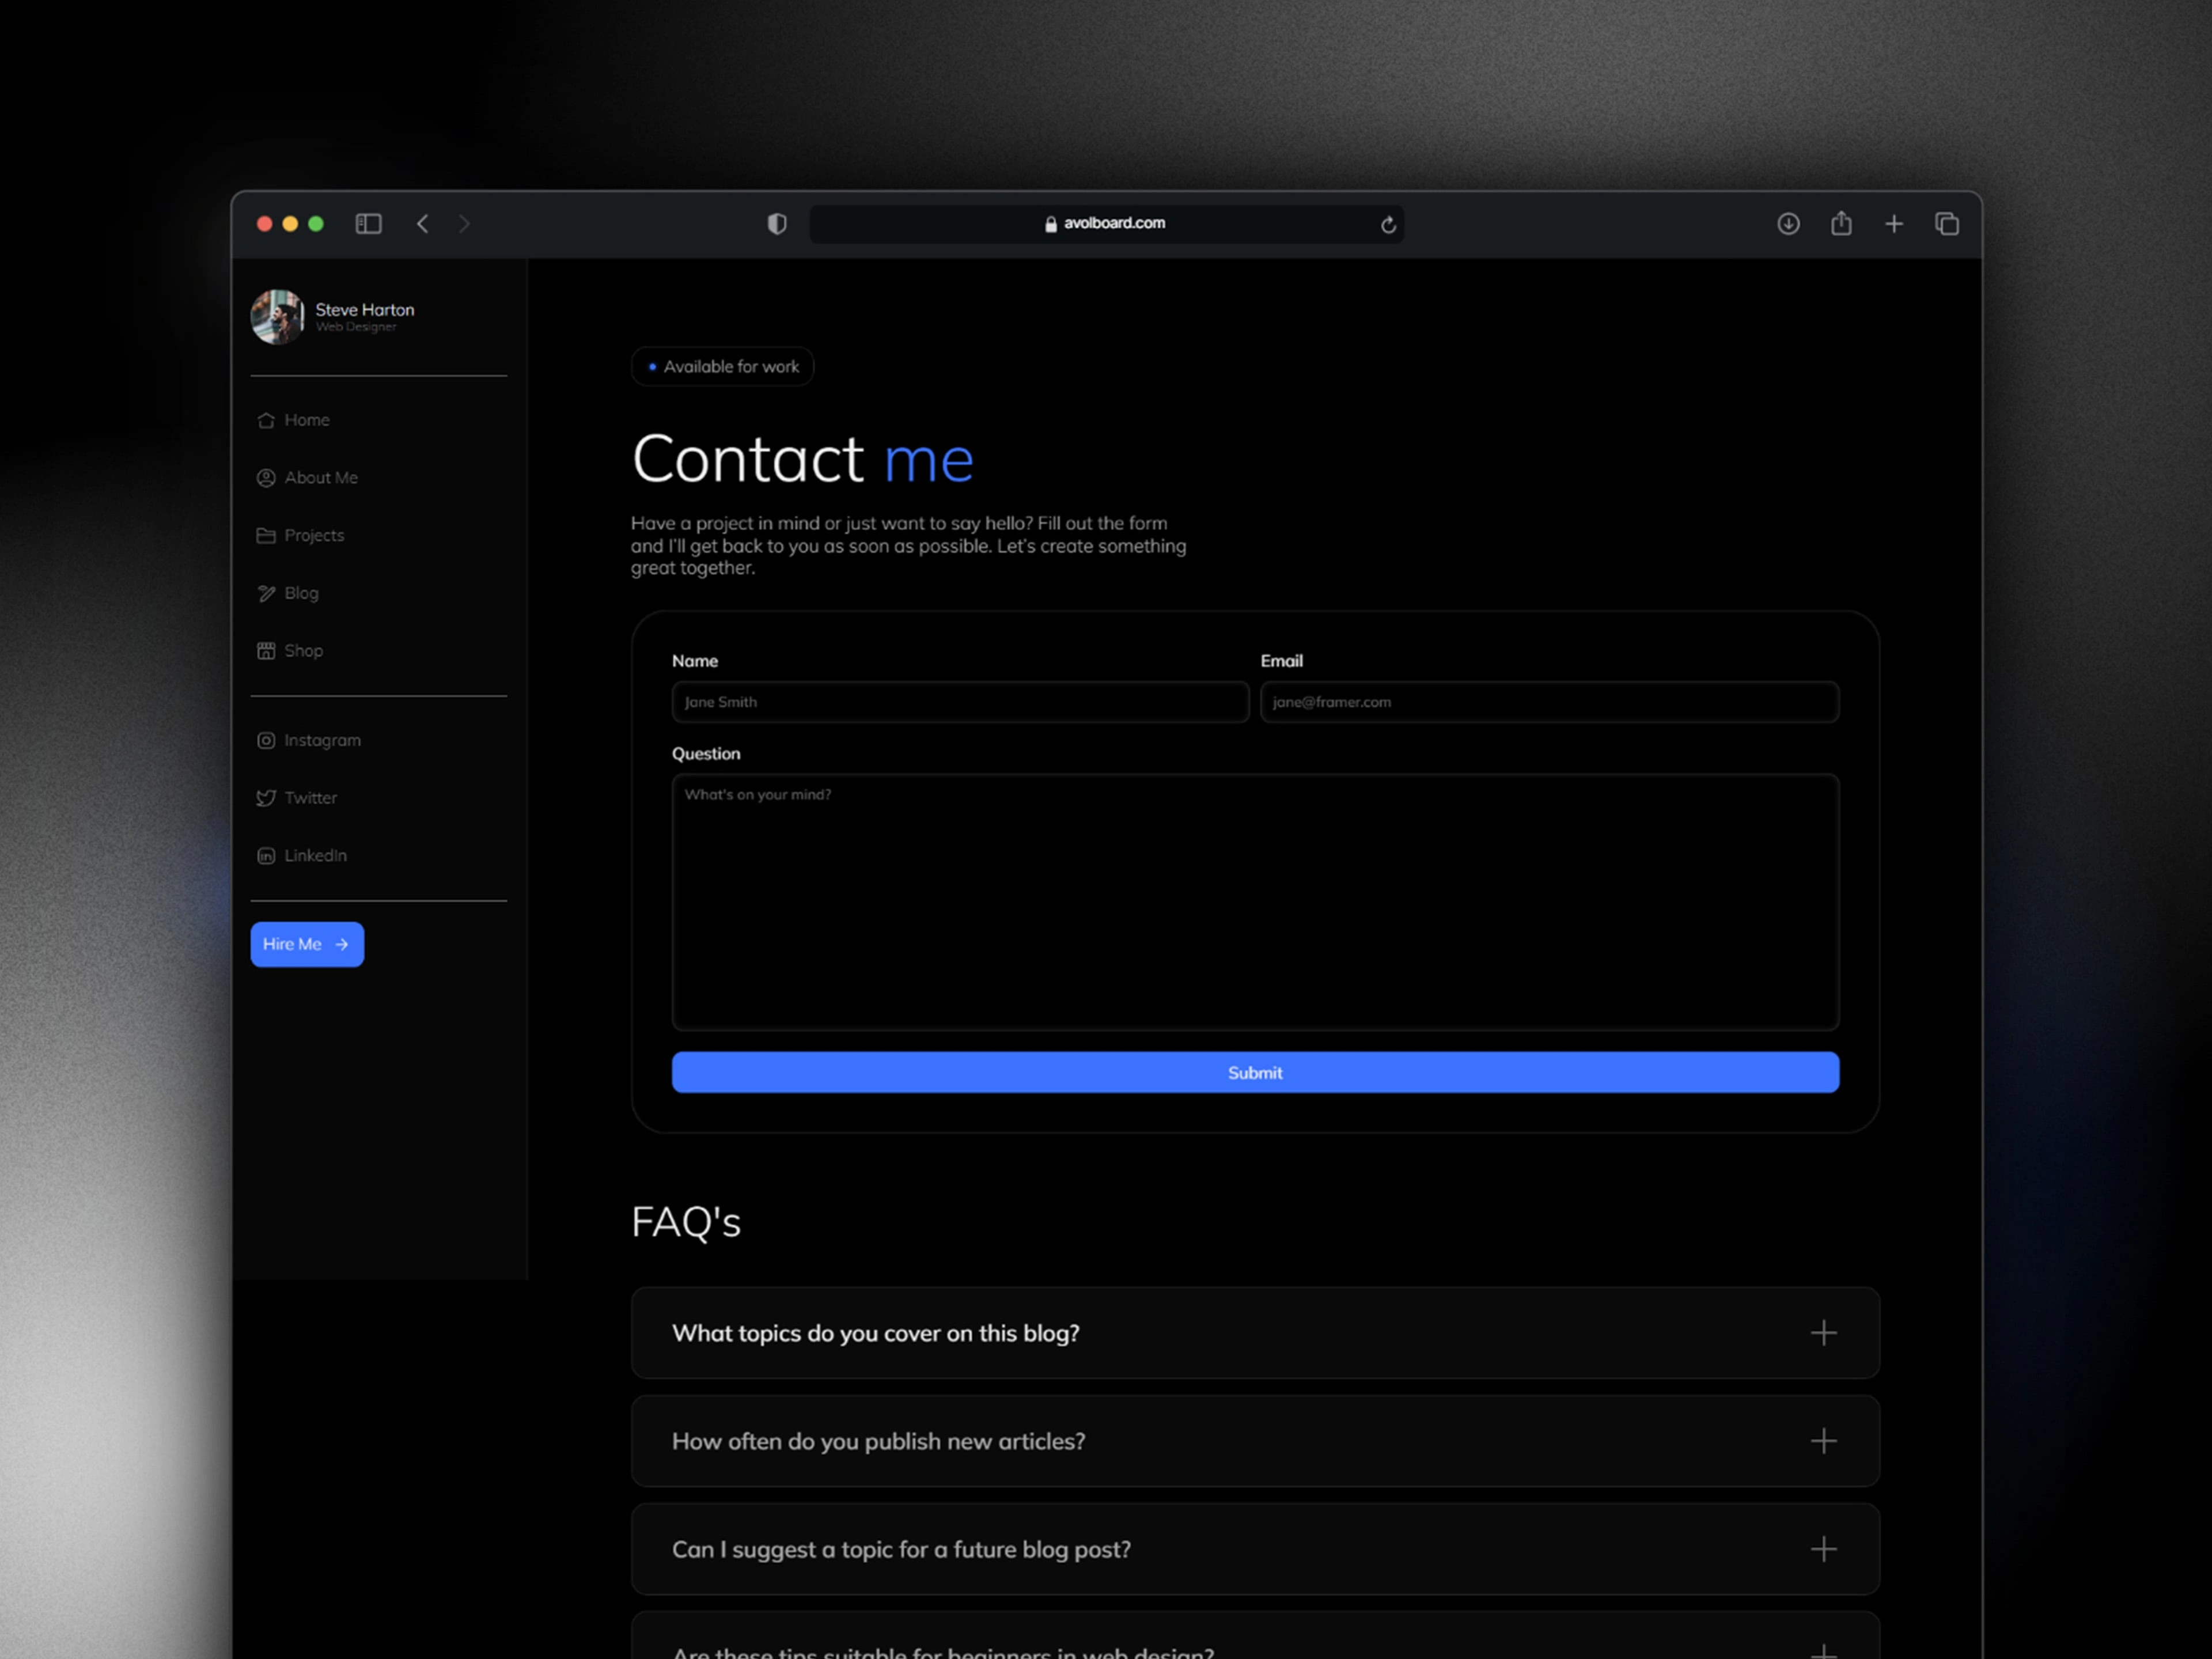Focus the Email input field

(1549, 702)
